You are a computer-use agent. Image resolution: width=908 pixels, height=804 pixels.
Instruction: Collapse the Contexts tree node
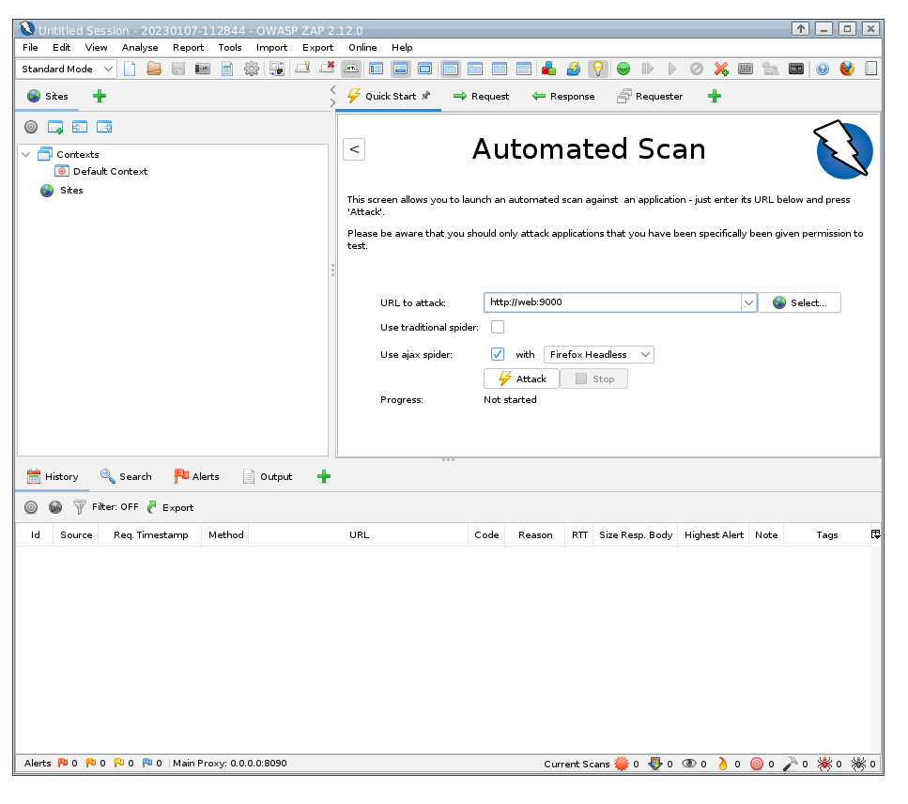tap(25, 154)
